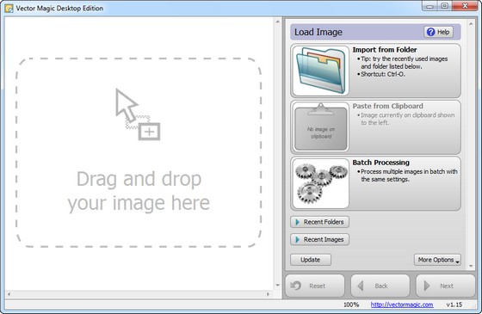Screen dimensions: 482x314
Task: Expand the Recent Images list
Action: tap(319, 239)
